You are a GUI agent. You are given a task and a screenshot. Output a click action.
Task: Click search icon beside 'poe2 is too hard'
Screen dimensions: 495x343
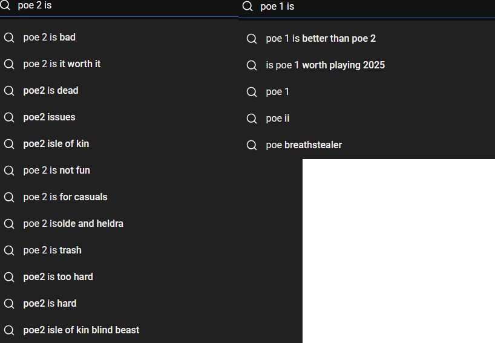click(x=9, y=277)
